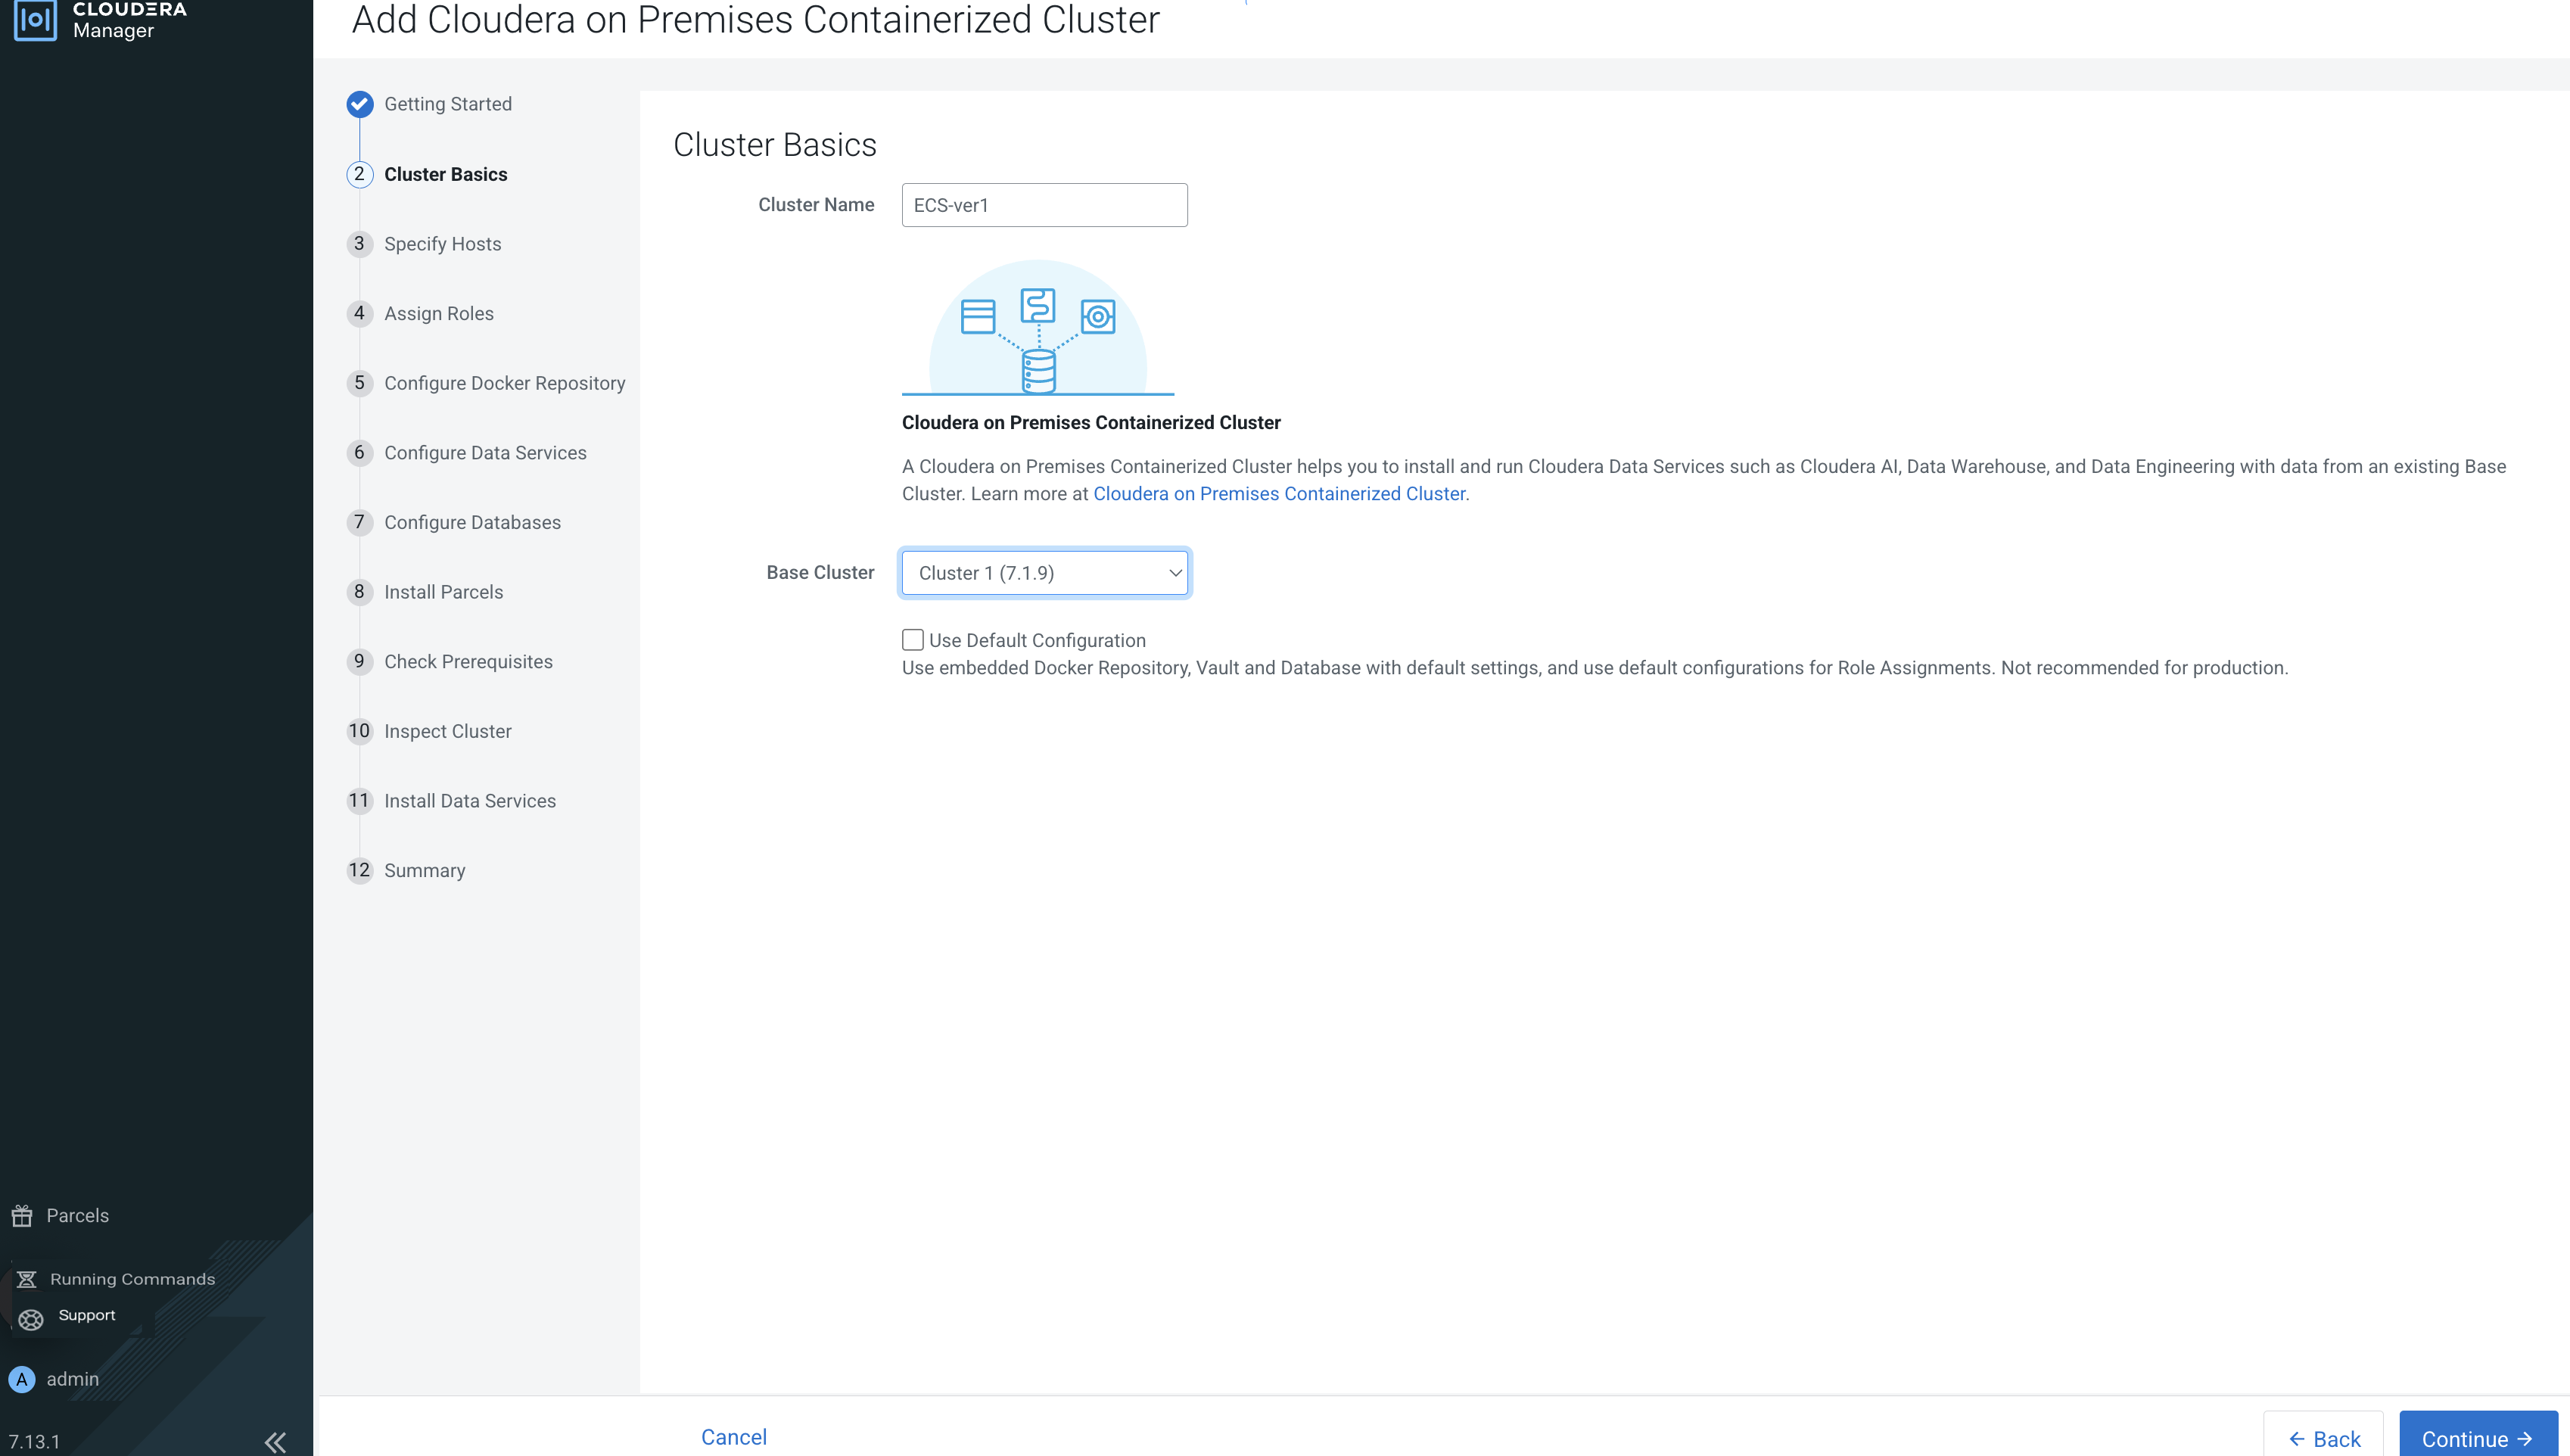Click the Back button
Screen dimensions: 2570x1456
click(2323, 1438)
